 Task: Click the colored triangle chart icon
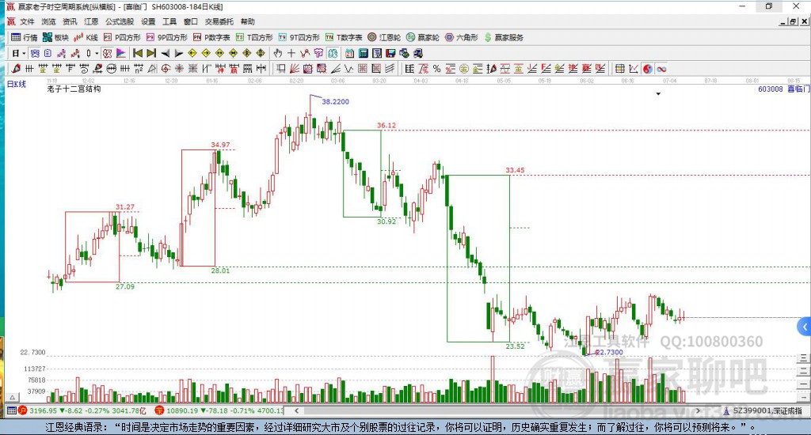coord(120,53)
